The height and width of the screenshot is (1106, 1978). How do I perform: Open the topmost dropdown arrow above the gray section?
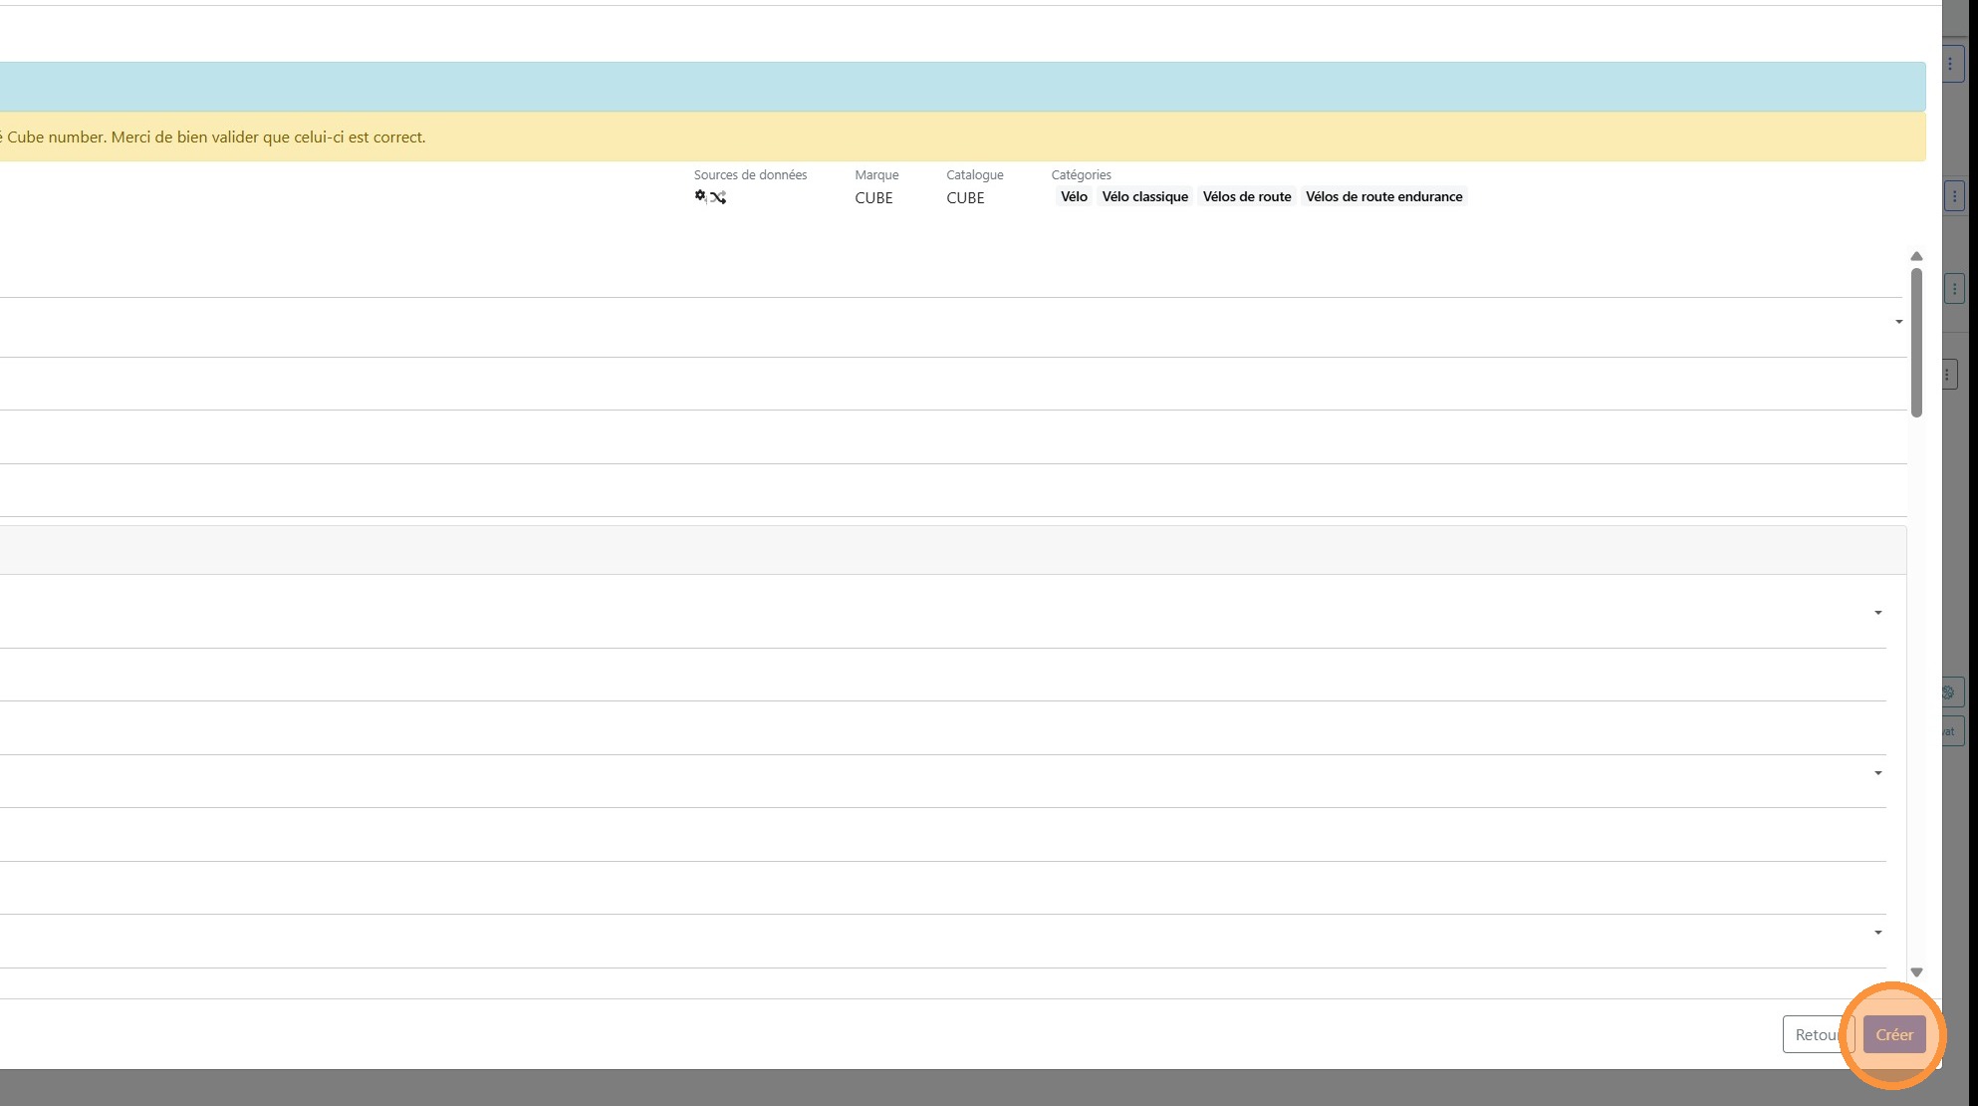[x=1898, y=322]
